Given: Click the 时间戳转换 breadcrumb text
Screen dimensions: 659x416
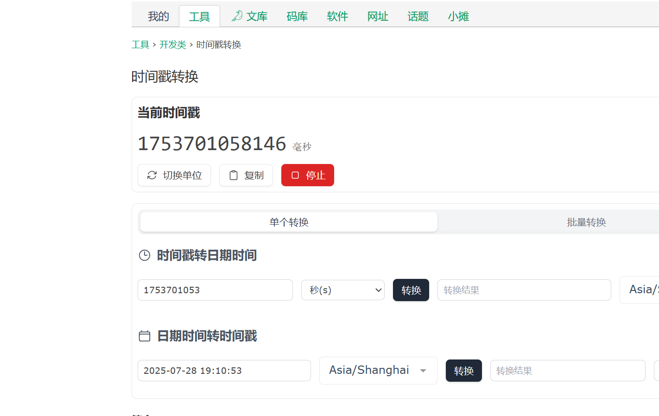Looking at the screenshot, I should (219, 44).
